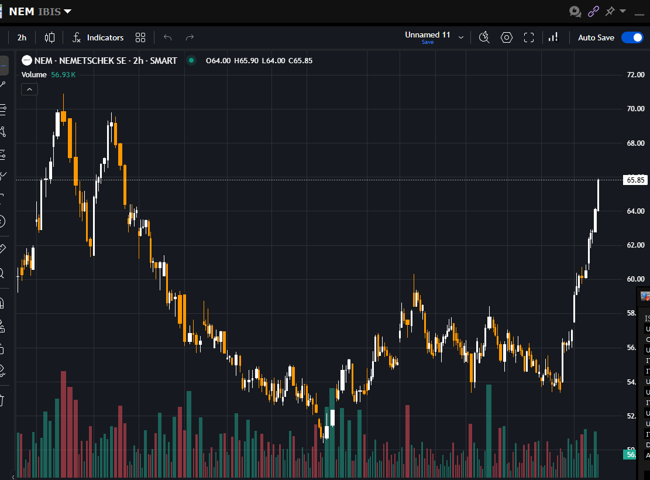Open the quick search lightning icon

pyautogui.click(x=484, y=37)
